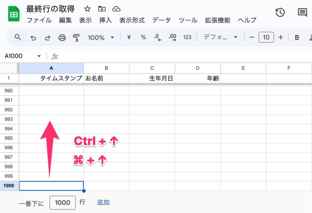
Task: Print the spreadsheet
Action: click(62, 37)
